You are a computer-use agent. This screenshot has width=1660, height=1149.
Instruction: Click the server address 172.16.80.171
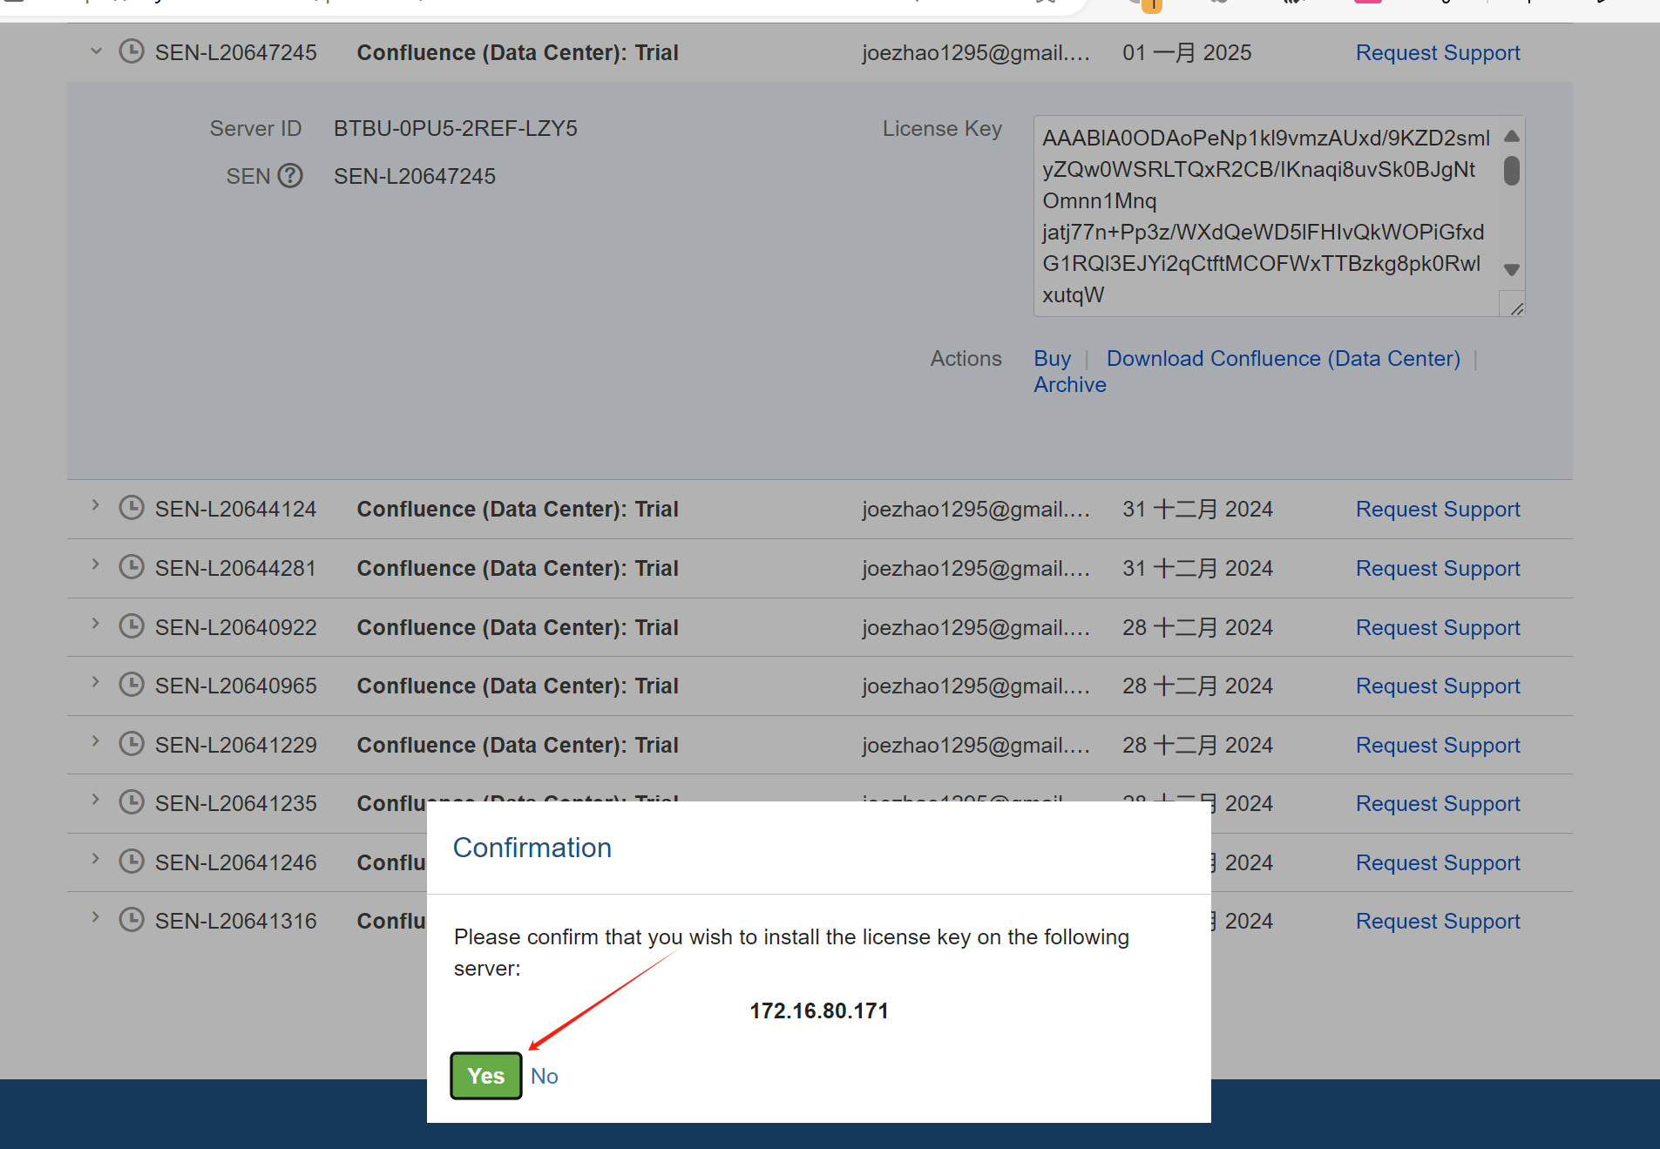819,1011
